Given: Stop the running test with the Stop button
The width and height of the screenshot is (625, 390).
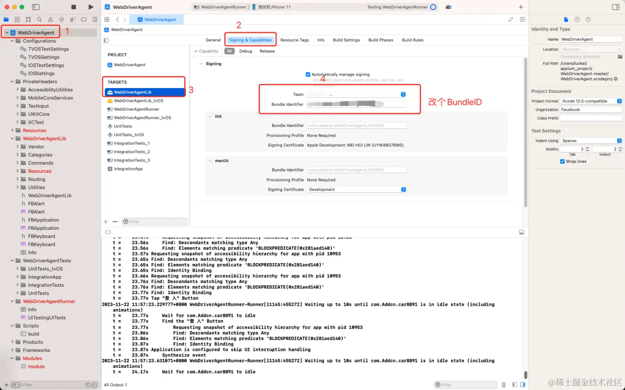Looking at the screenshot, I should pyautogui.click(x=74, y=7).
